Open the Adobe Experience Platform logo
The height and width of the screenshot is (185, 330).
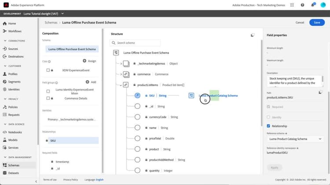(6, 5)
